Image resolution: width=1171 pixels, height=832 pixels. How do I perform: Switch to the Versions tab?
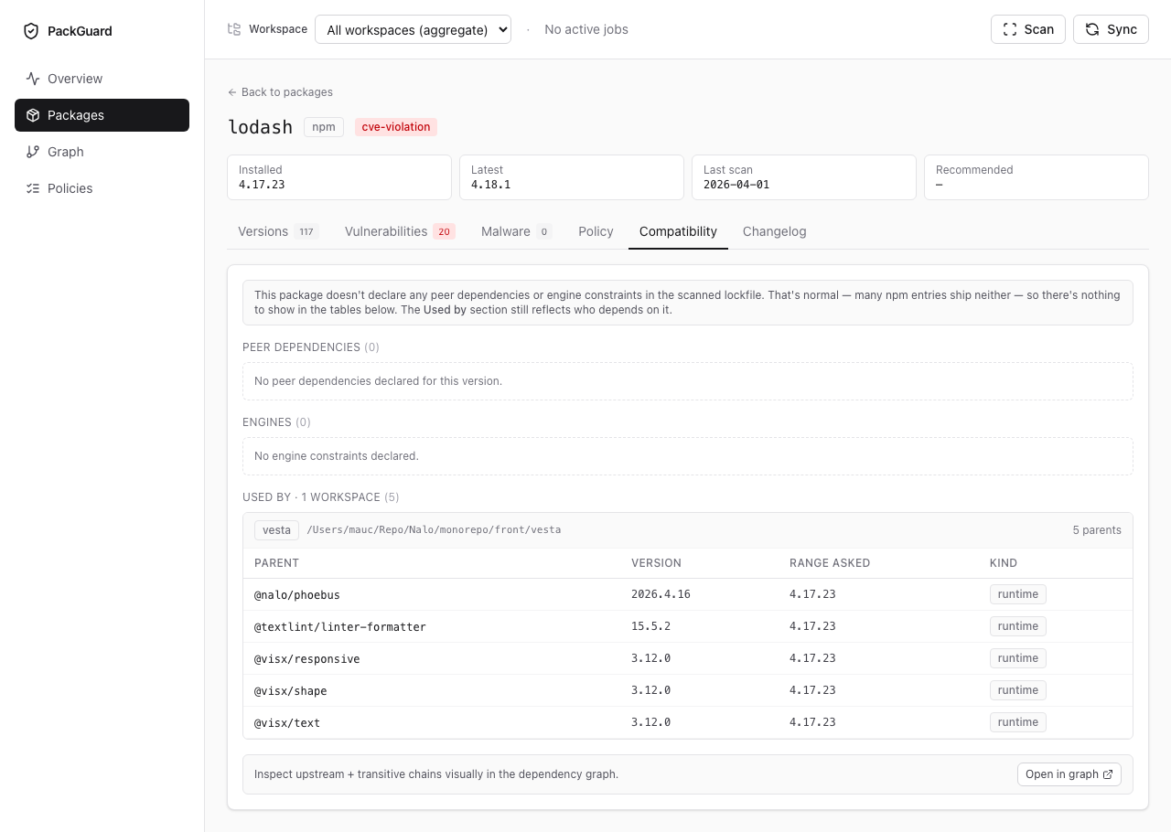click(x=278, y=231)
